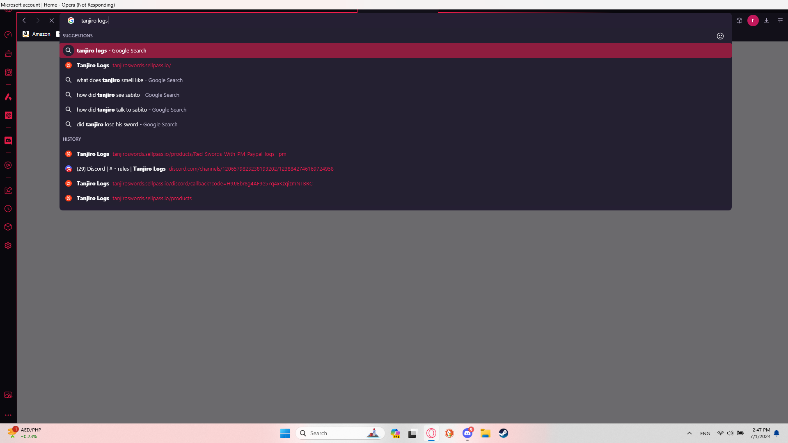Open the pinboard edit icon in sidebar
The width and height of the screenshot is (788, 443).
[8, 190]
